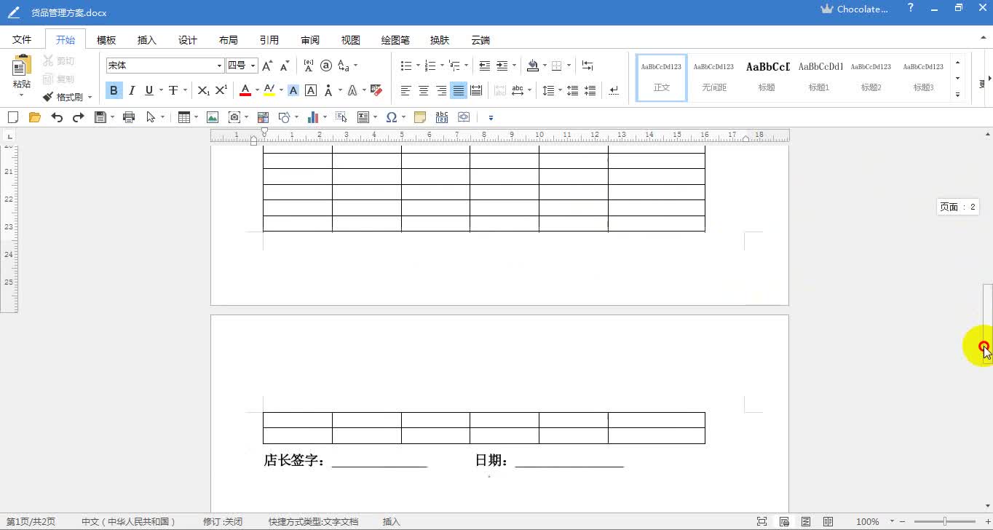Enable strikethrough formatting

coord(174,90)
